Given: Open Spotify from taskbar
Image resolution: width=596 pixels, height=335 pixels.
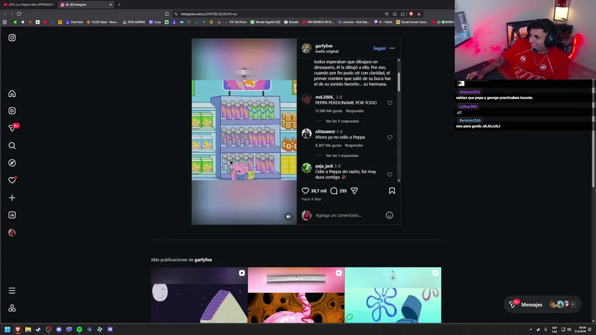Looking at the screenshot, I should [79, 329].
